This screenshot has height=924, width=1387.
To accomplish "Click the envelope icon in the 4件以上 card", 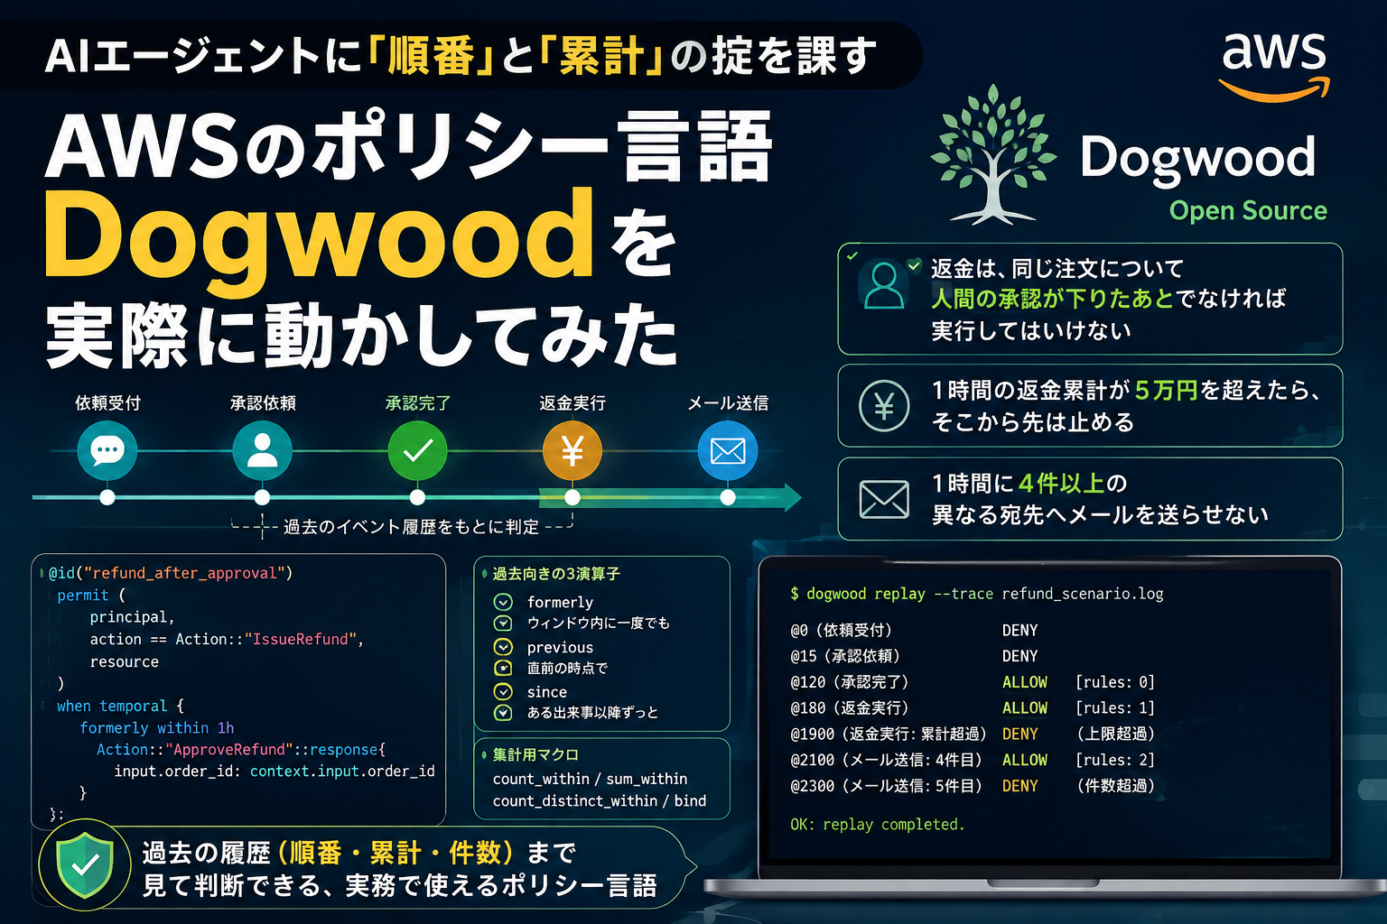I will (x=884, y=499).
